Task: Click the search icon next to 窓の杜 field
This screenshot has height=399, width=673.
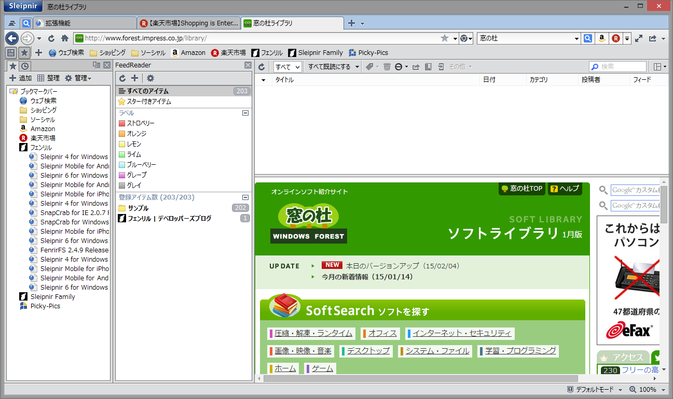Action: point(587,38)
